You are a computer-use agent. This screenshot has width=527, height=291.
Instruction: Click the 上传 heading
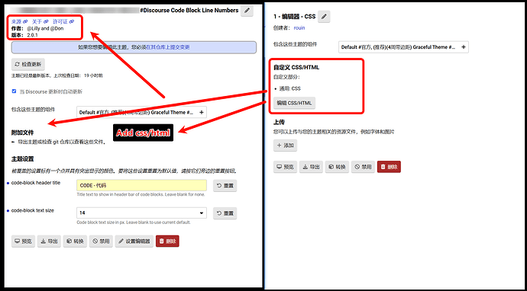(x=280, y=122)
